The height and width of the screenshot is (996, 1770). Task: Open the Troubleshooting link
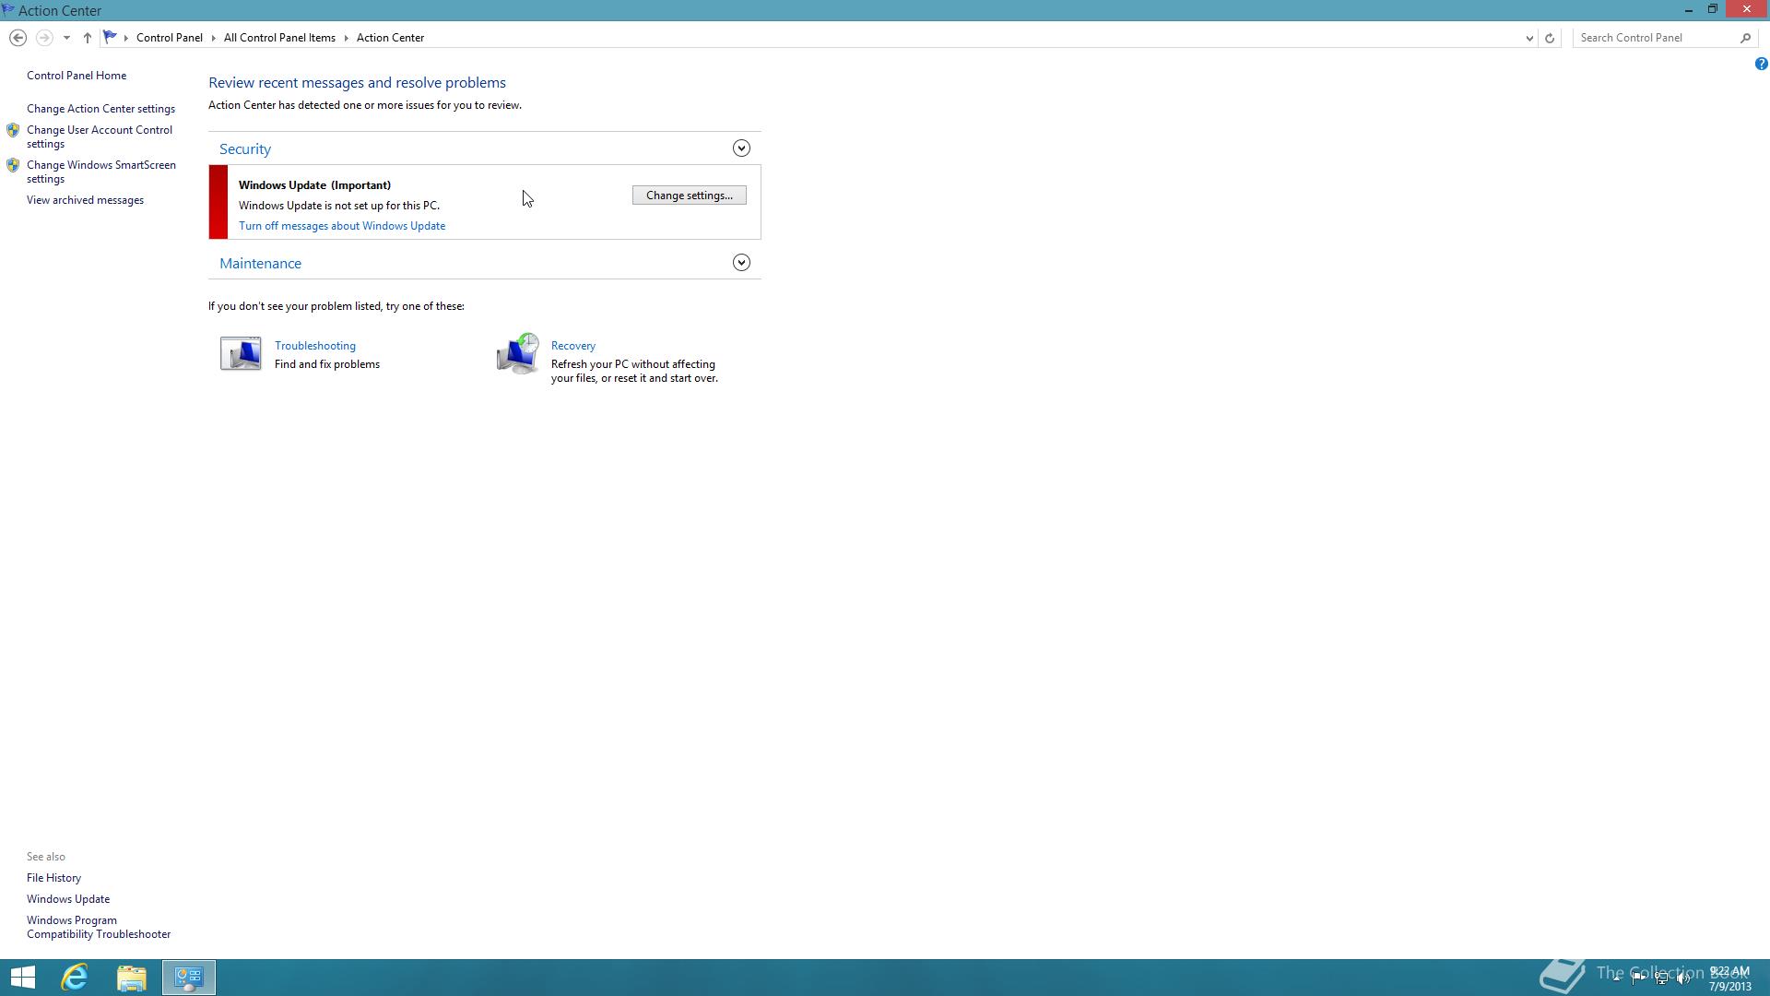315,346
